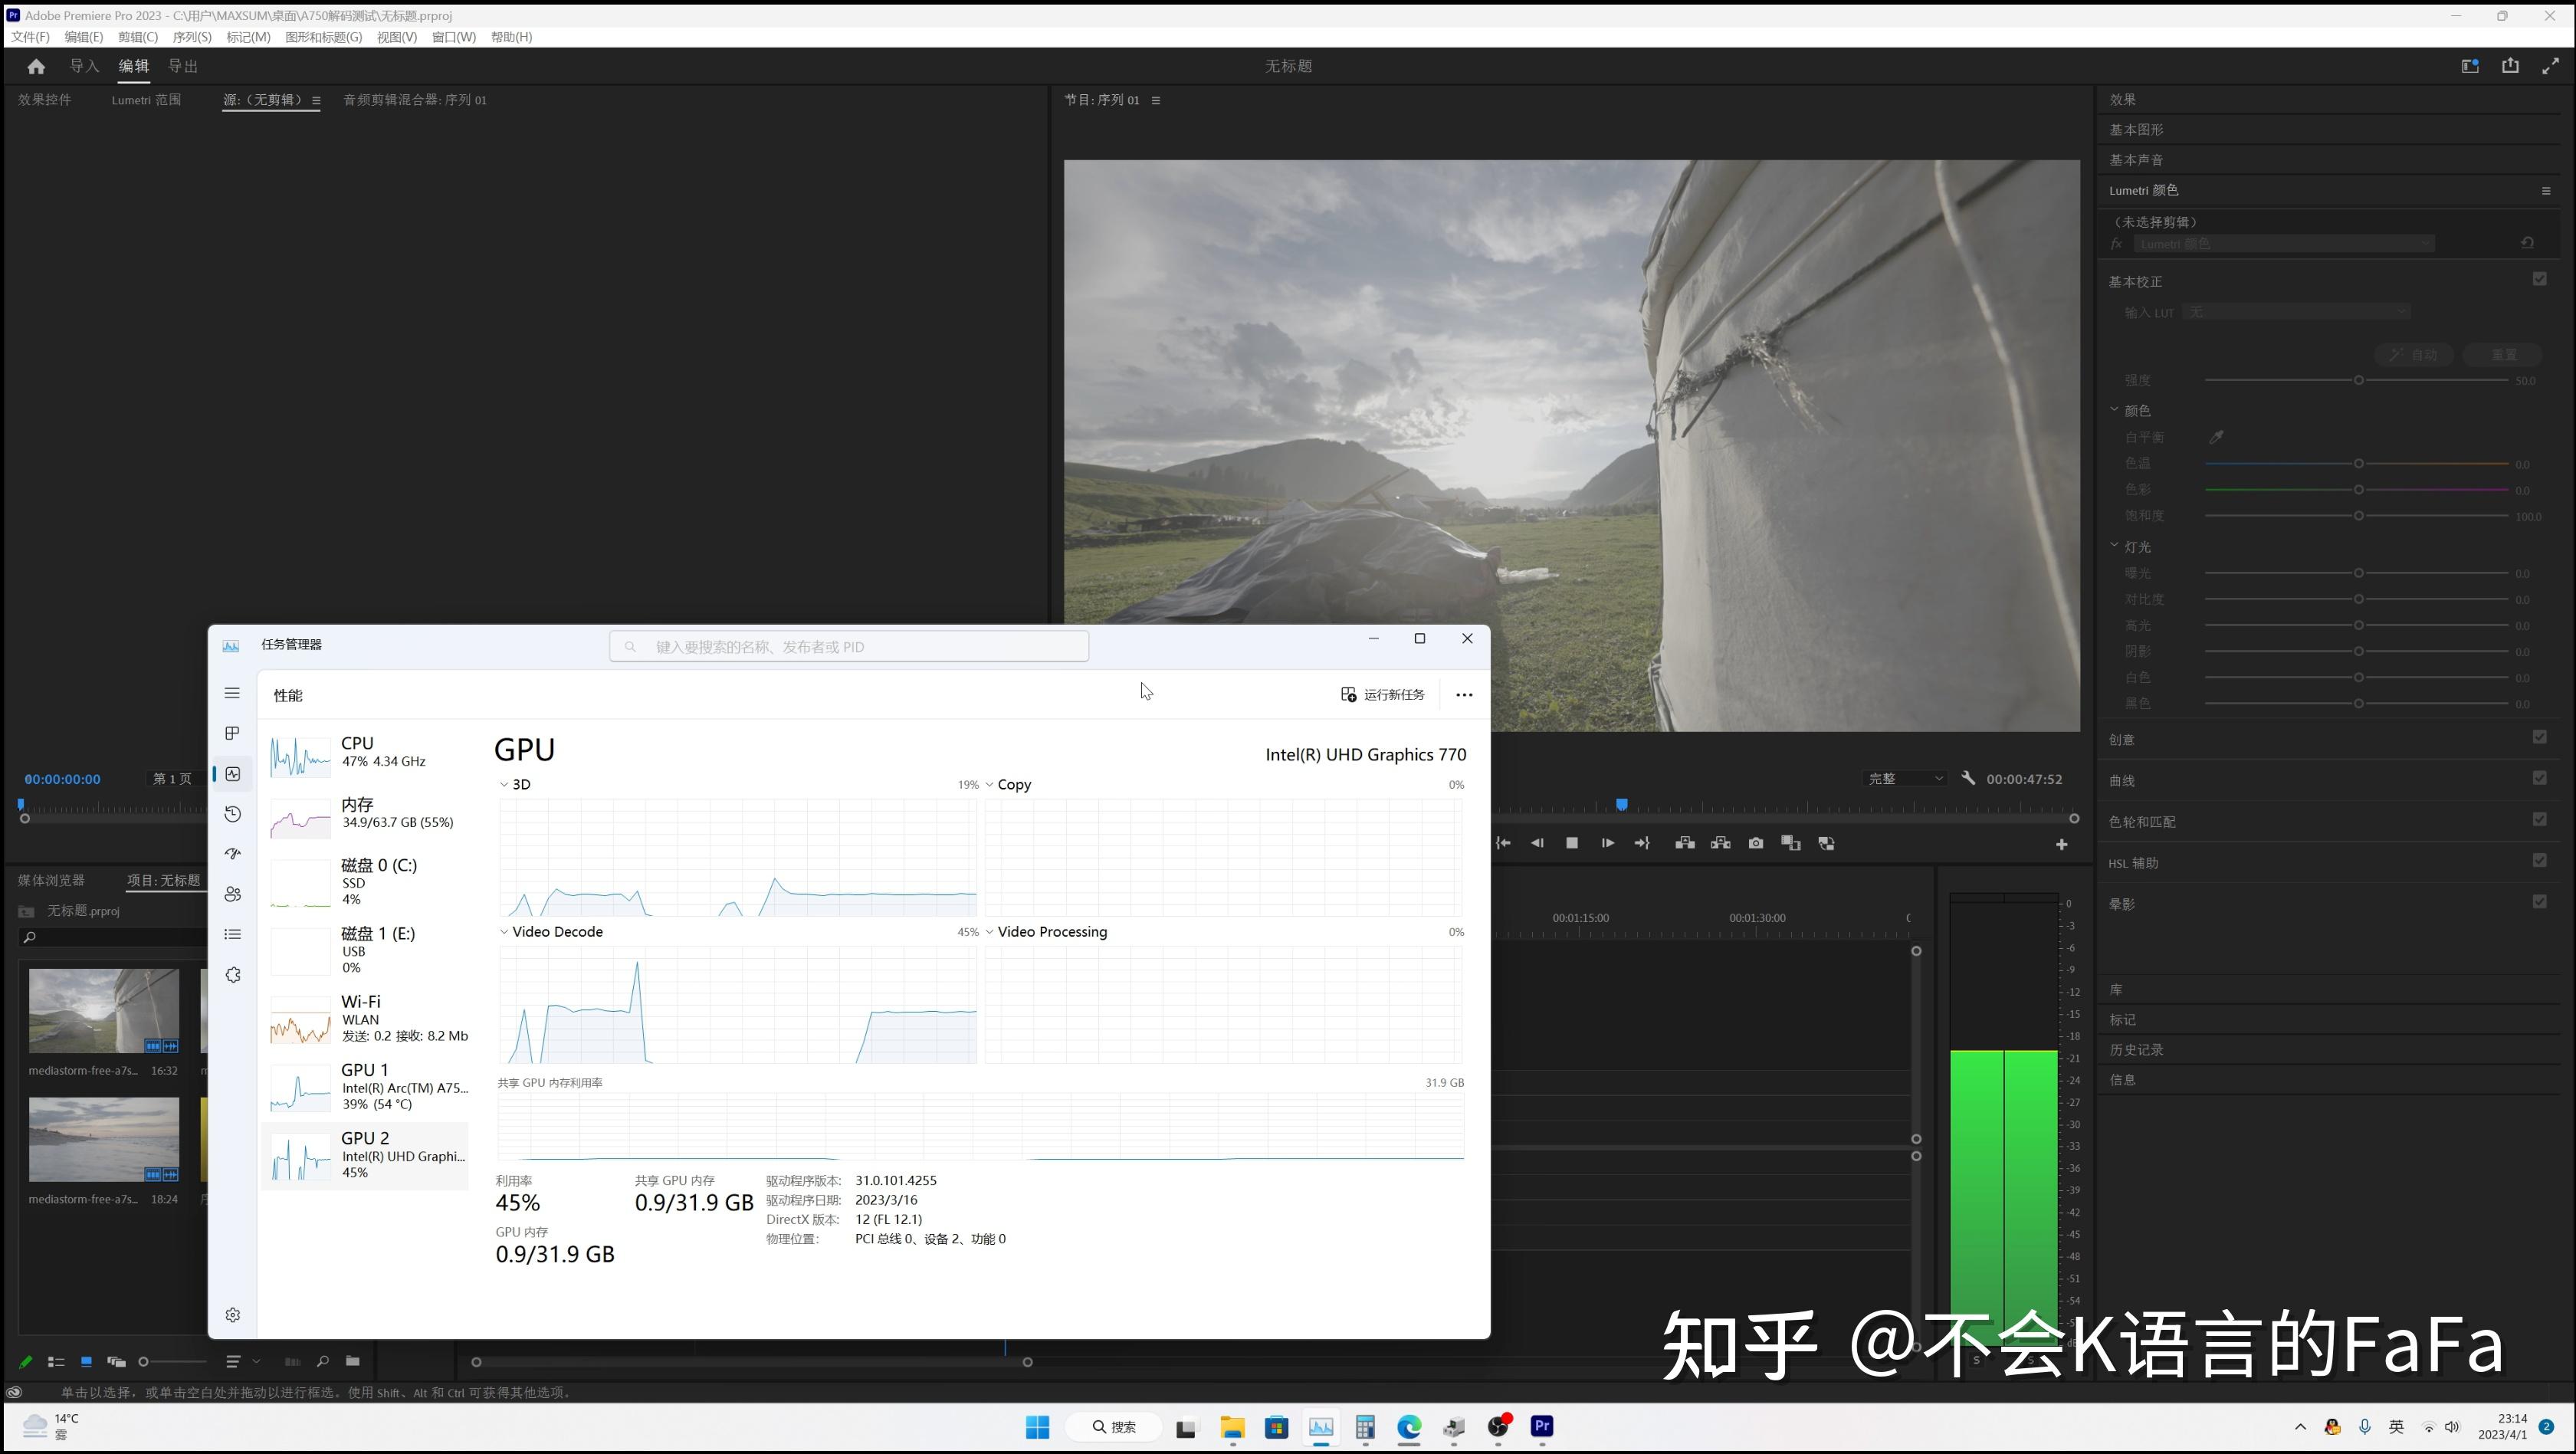This screenshot has width=2576, height=1454.
Task: Collapse the Video Decode graph selector
Action: (504, 932)
